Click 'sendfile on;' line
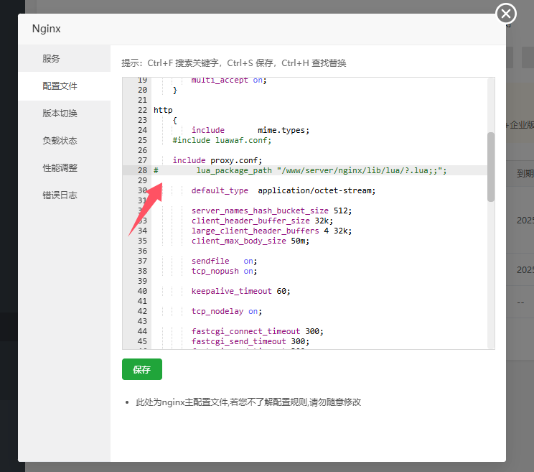The height and width of the screenshot is (472, 534). (x=224, y=261)
